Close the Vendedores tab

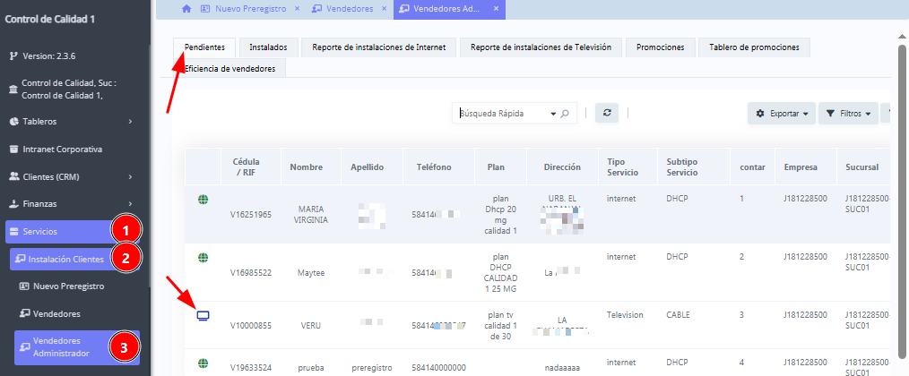pos(383,9)
